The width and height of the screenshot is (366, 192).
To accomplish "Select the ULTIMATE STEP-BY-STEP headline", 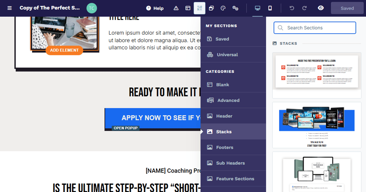I will point(127,187).
